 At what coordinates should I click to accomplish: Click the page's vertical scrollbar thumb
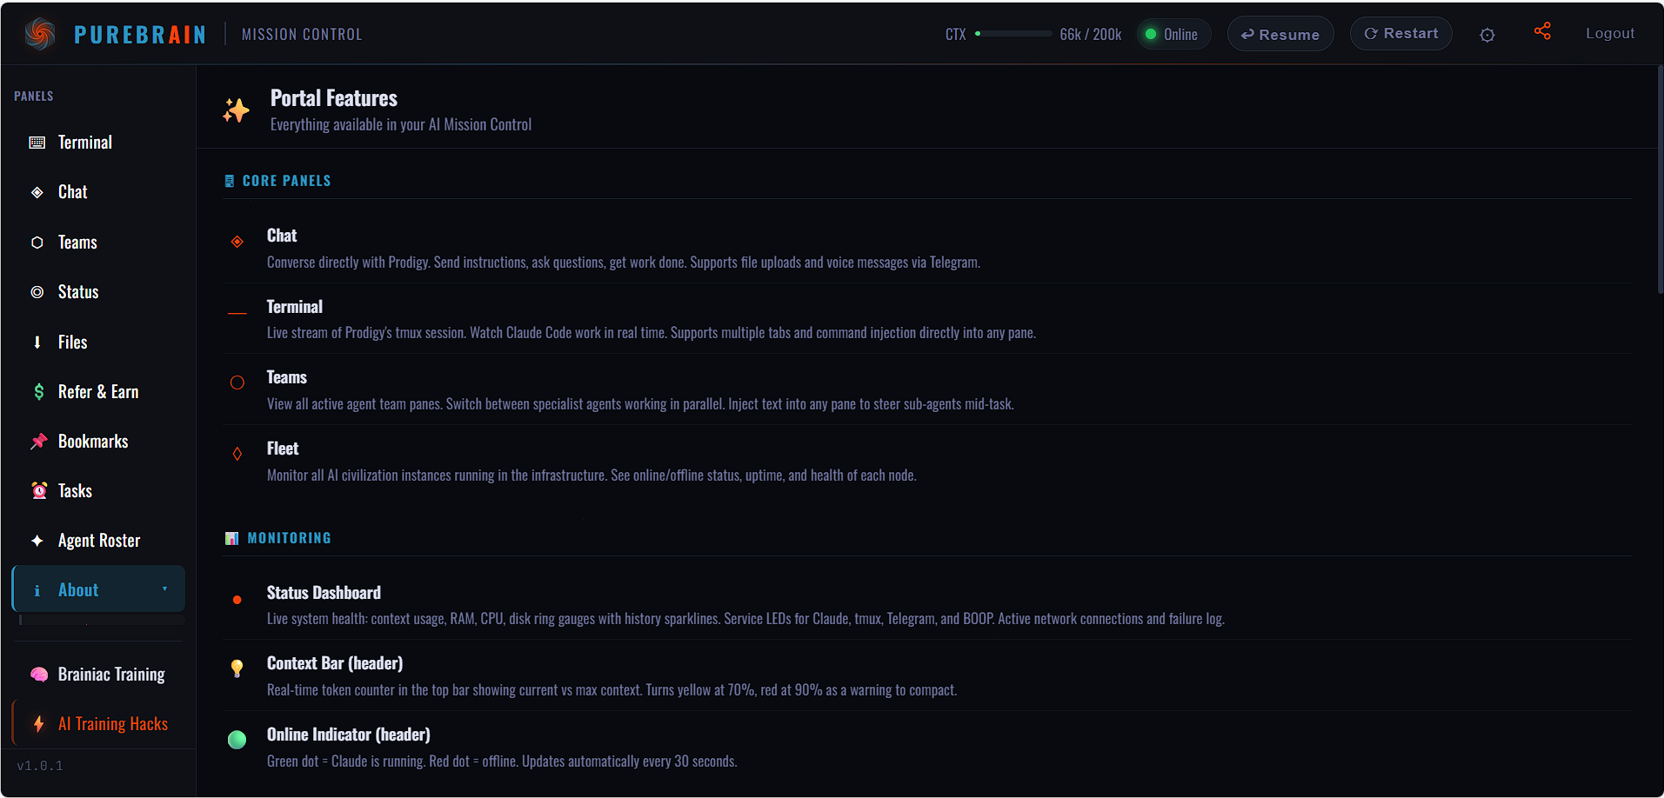[x=1660, y=178]
